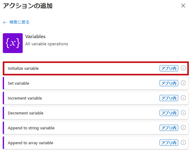This screenshot has height=152, width=191.
Task: Pick the Decrement variable action
Action: tap(96, 113)
